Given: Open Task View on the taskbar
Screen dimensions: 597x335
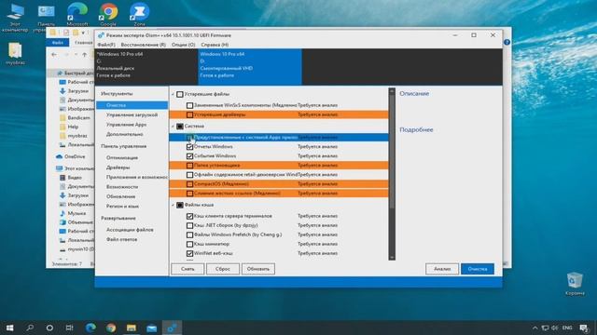Looking at the screenshot, I should click(69, 328).
